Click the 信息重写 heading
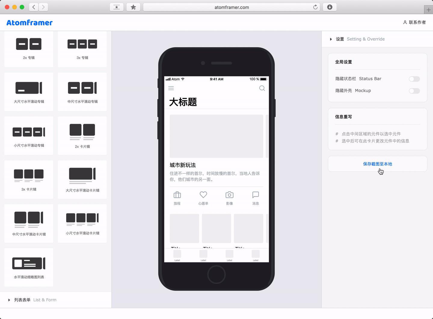The width and height of the screenshot is (433, 319). [x=343, y=117]
